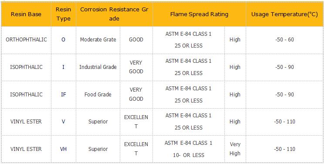Select the Industrial Grade cell

click(98, 67)
